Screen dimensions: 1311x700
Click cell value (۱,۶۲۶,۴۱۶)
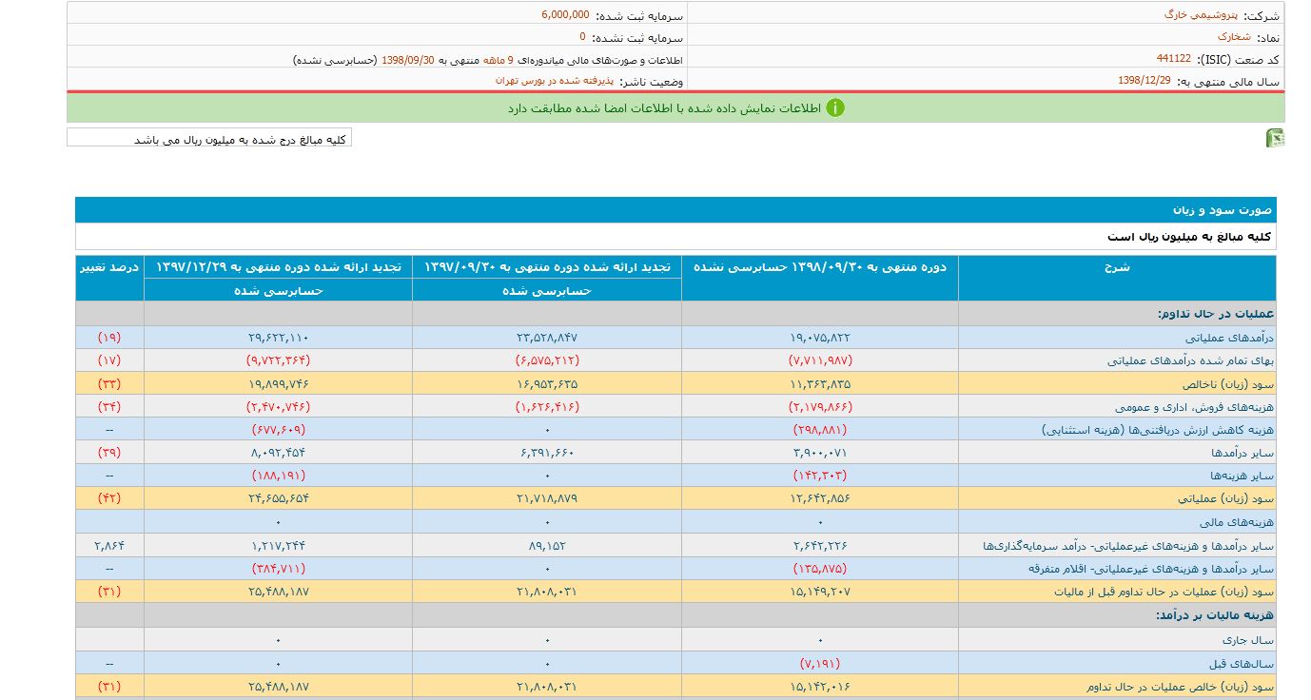click(x=547, y=407)
